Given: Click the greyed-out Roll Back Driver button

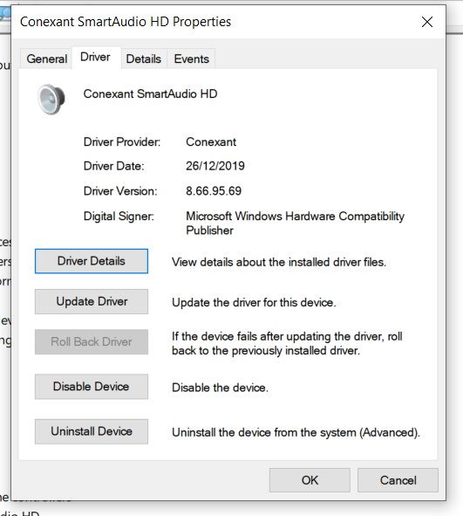Looking at the screenshot, I should (x=92, y=341).
